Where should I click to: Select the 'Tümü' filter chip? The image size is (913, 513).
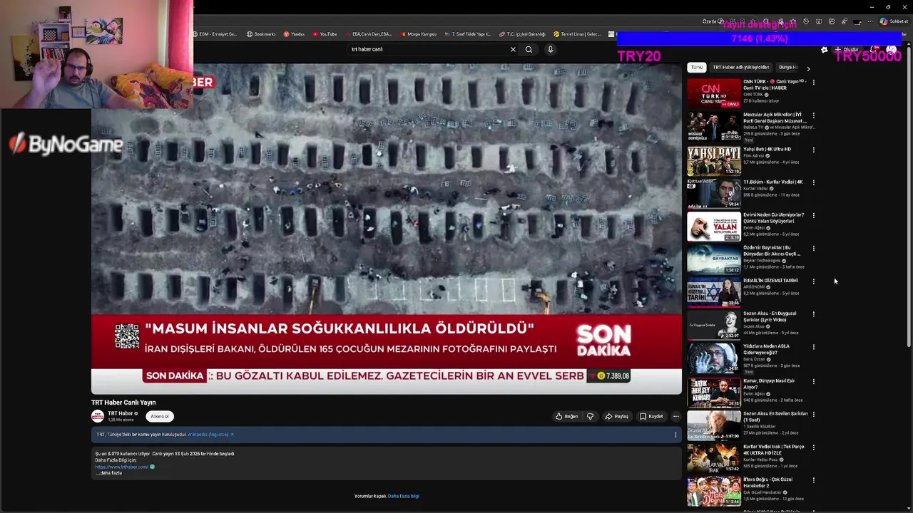click(696, 68)
